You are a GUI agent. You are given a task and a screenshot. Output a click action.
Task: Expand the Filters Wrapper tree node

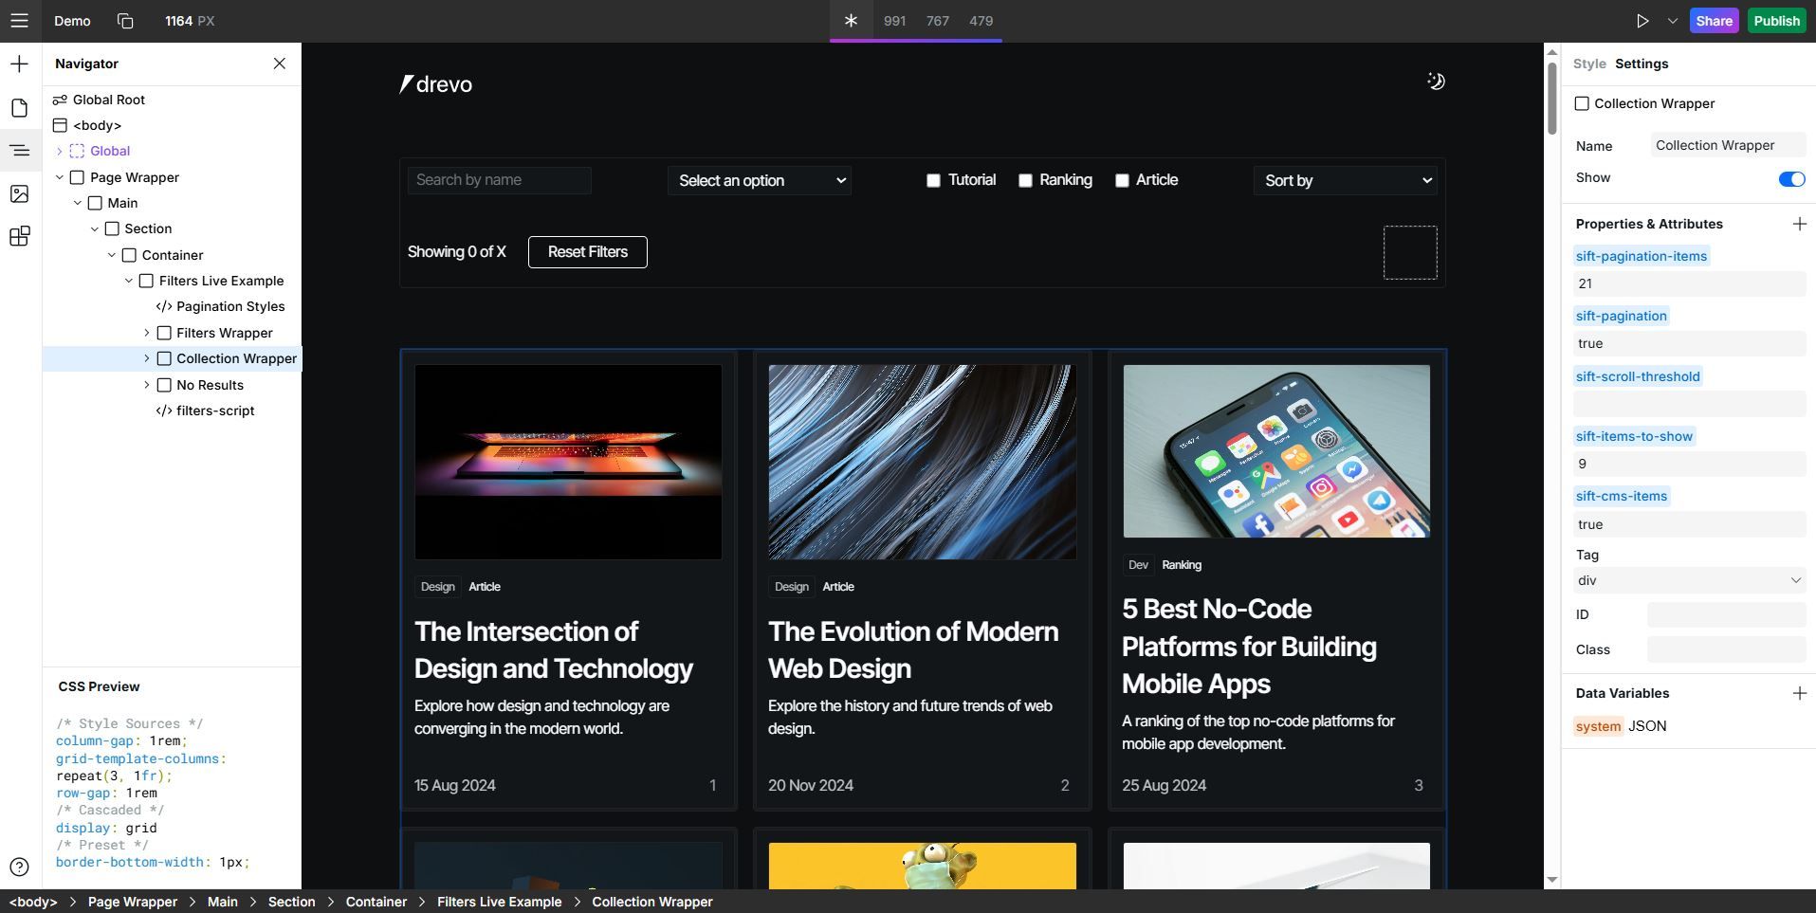tap(147, 333)
